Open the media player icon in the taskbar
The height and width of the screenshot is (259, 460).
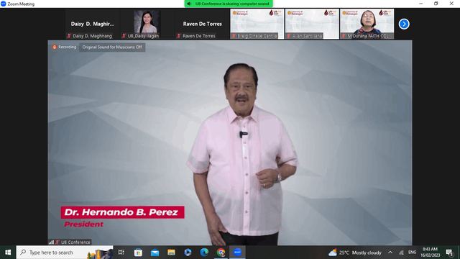coord(188,253)
